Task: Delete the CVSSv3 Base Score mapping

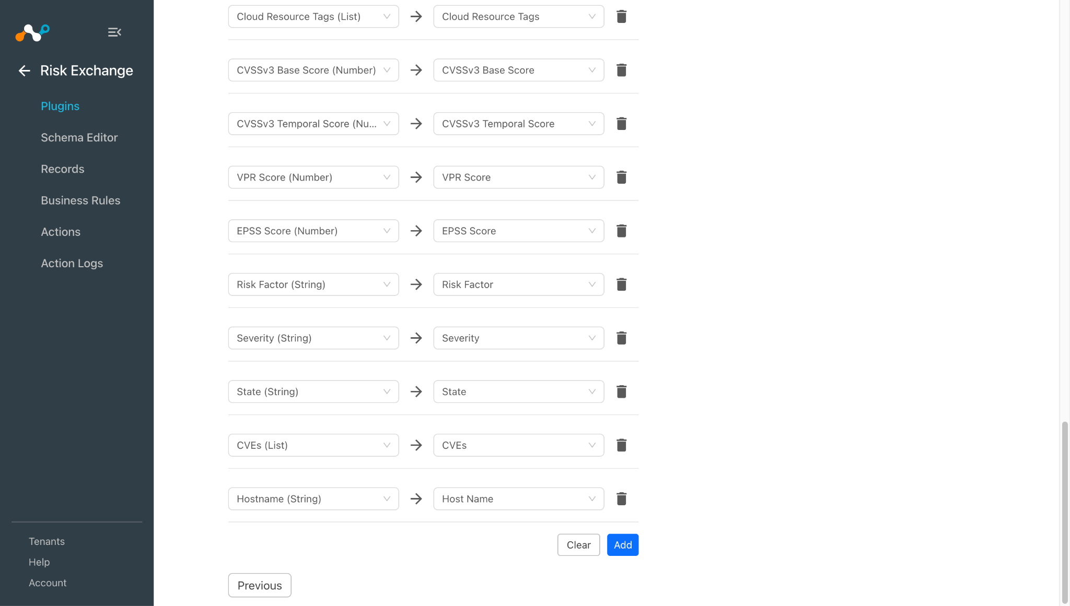Action: [621, 70]
